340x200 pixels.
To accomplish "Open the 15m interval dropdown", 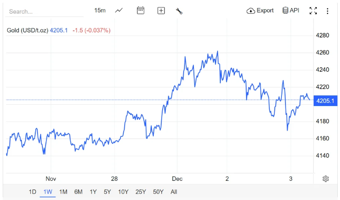I will [100, 11].
